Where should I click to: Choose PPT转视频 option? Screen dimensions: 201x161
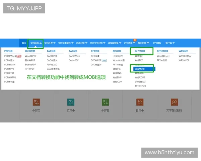(x=162, y=60)
